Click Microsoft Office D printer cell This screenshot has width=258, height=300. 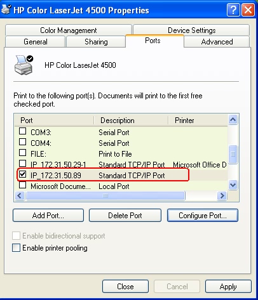(200, 165)
